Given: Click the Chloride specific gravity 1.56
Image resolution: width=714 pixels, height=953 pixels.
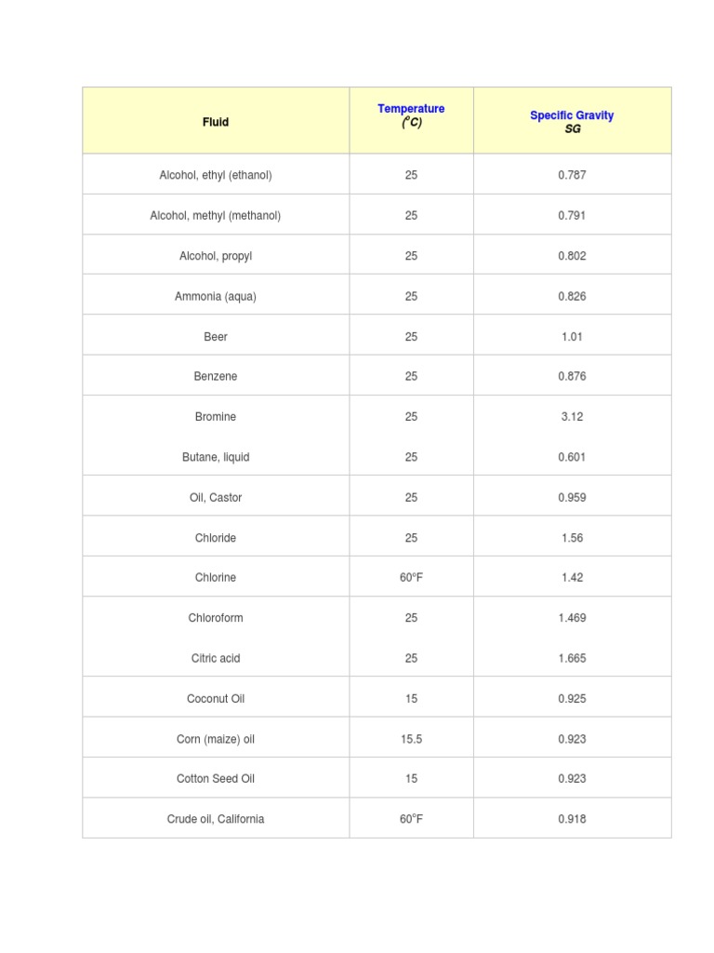Looking at the screenshot, I should click(x=572, y=538).
